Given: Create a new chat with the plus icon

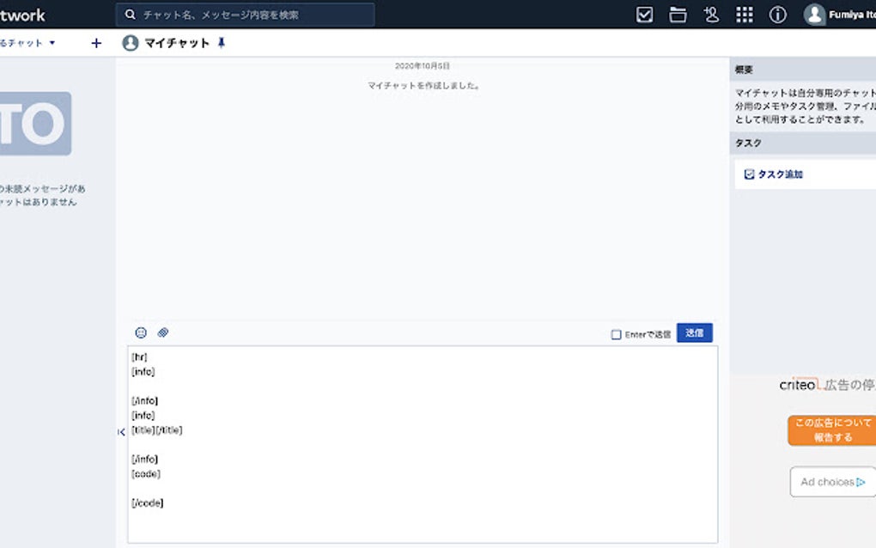Looking at the screenshot, I should [x=96, y=42].
